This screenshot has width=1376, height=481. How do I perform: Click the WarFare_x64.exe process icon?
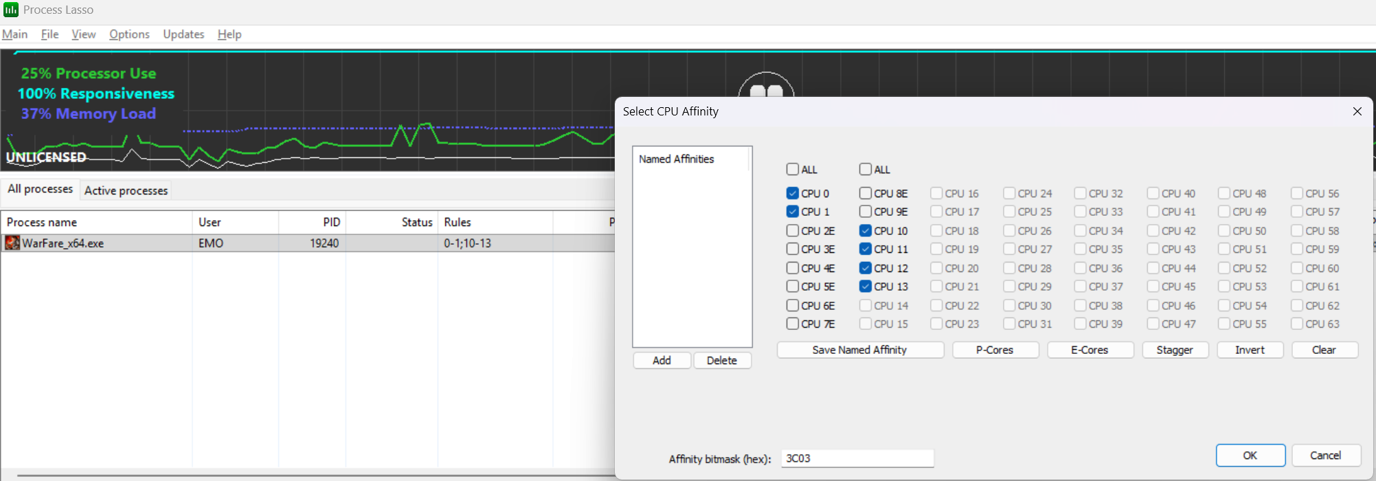point(12,243)
